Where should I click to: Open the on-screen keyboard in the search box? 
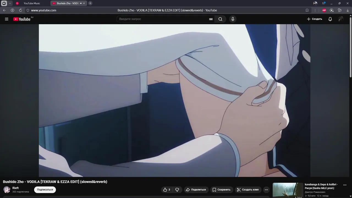click(x=211, y=19)
